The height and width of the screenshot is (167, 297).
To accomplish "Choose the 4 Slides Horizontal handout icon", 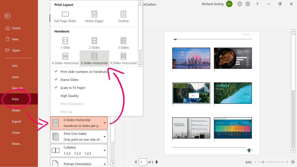I will (65, 57).
